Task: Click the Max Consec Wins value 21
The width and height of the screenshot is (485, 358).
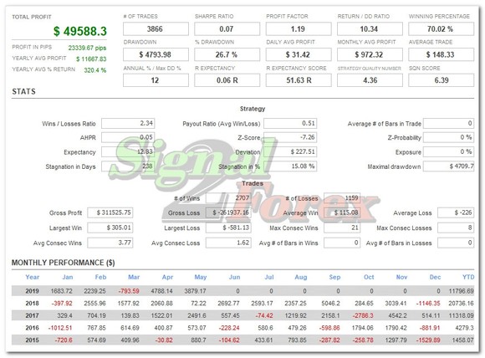Action: (x=342, y=228)
